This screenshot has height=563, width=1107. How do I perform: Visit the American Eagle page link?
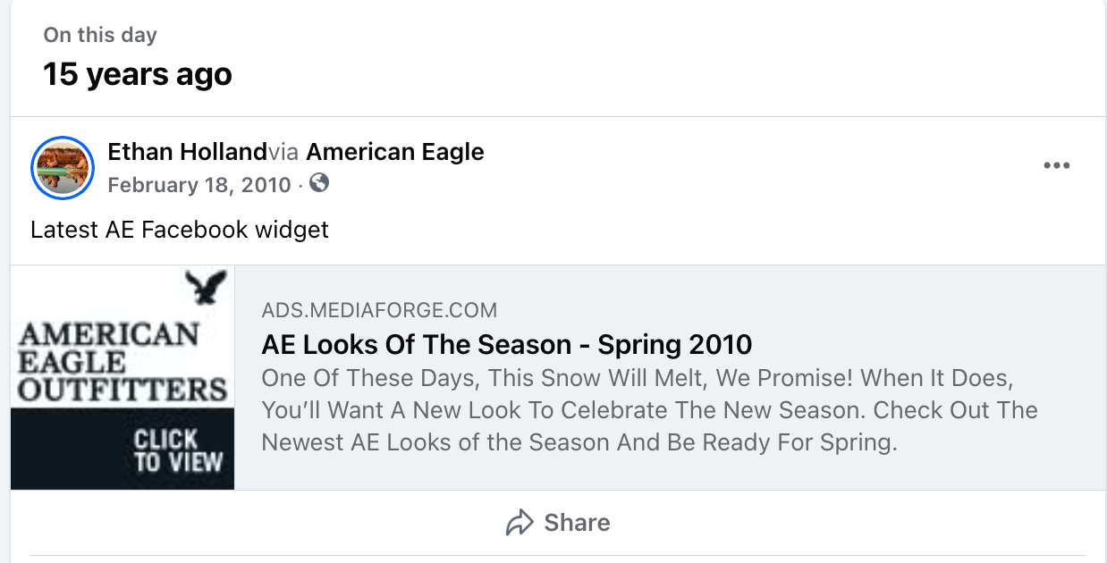point(394,152)
